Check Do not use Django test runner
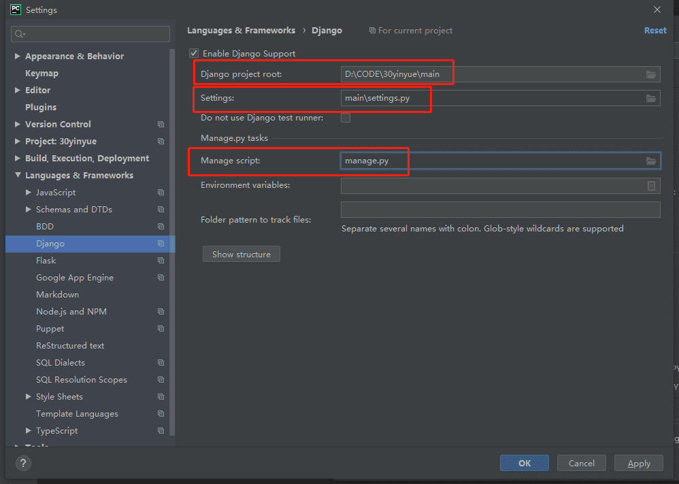This screenshot has height=484, width=679. [346, 118]
